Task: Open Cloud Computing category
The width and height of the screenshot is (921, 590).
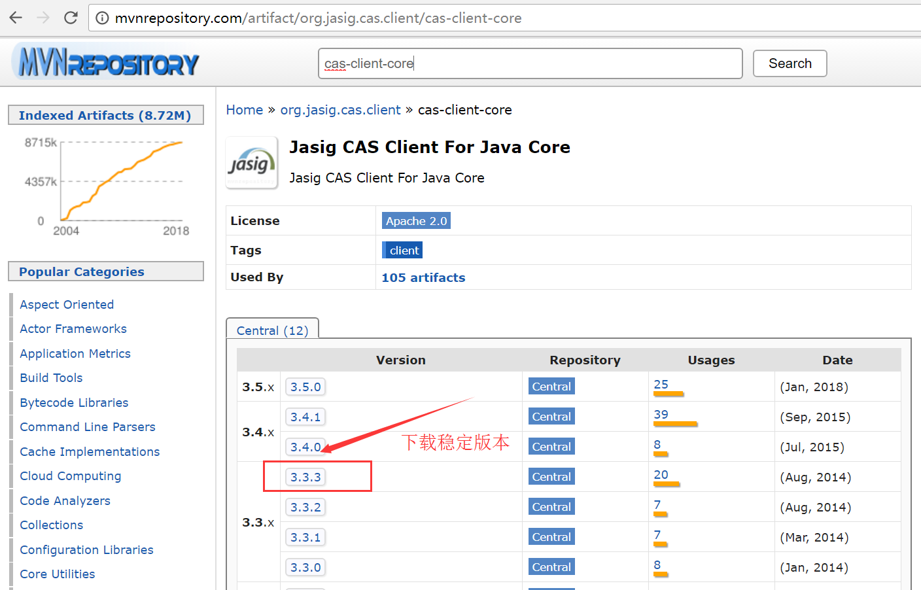Action: (71, 476)
